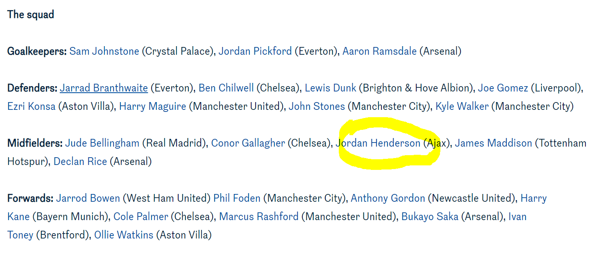Click the Ollie Watkins link

tap(124, 235)
